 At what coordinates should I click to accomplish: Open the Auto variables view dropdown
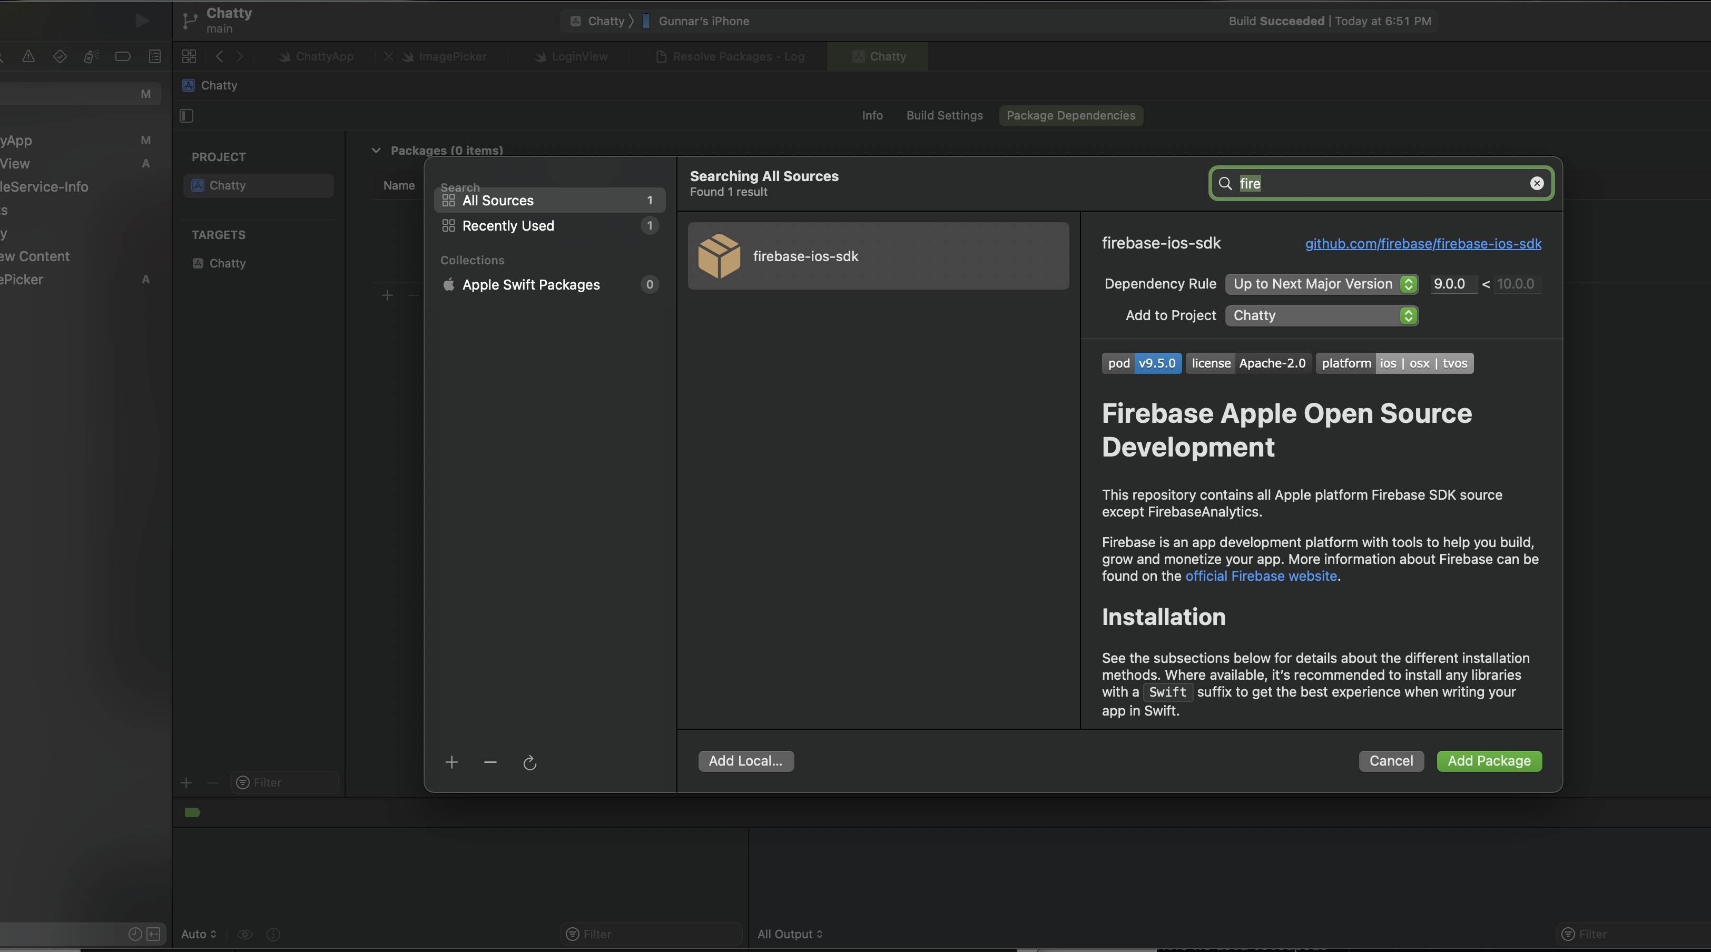(199, 934)
